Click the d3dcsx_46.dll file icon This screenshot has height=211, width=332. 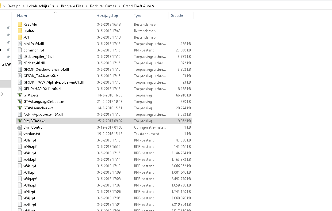[x=20, y=63]
